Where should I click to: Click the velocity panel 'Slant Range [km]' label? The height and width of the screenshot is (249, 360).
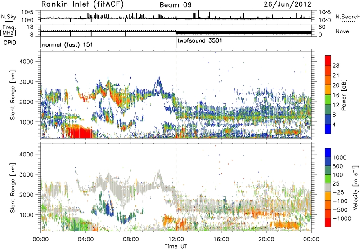[13, 187]
